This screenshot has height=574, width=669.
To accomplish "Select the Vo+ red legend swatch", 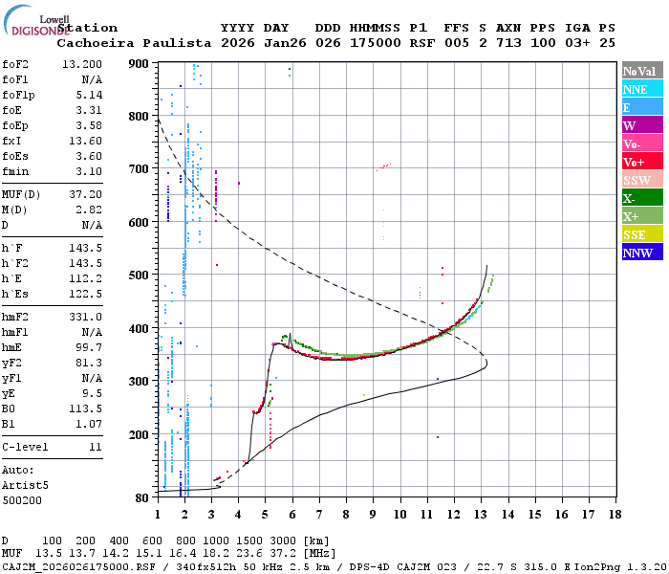I will 642,162.
